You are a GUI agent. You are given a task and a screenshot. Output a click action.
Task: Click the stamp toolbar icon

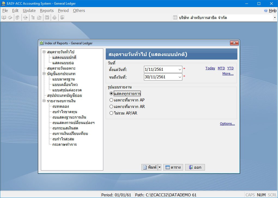(55, 18)
